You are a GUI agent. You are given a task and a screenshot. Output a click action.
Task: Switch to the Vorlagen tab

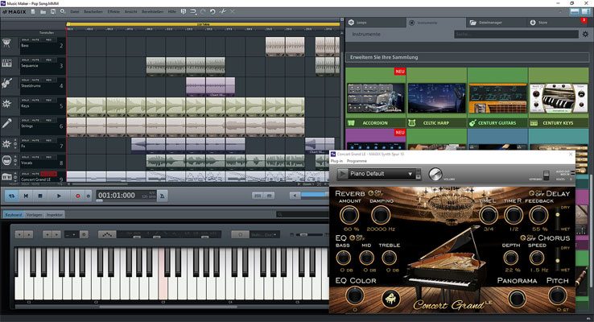pos(35,215)
